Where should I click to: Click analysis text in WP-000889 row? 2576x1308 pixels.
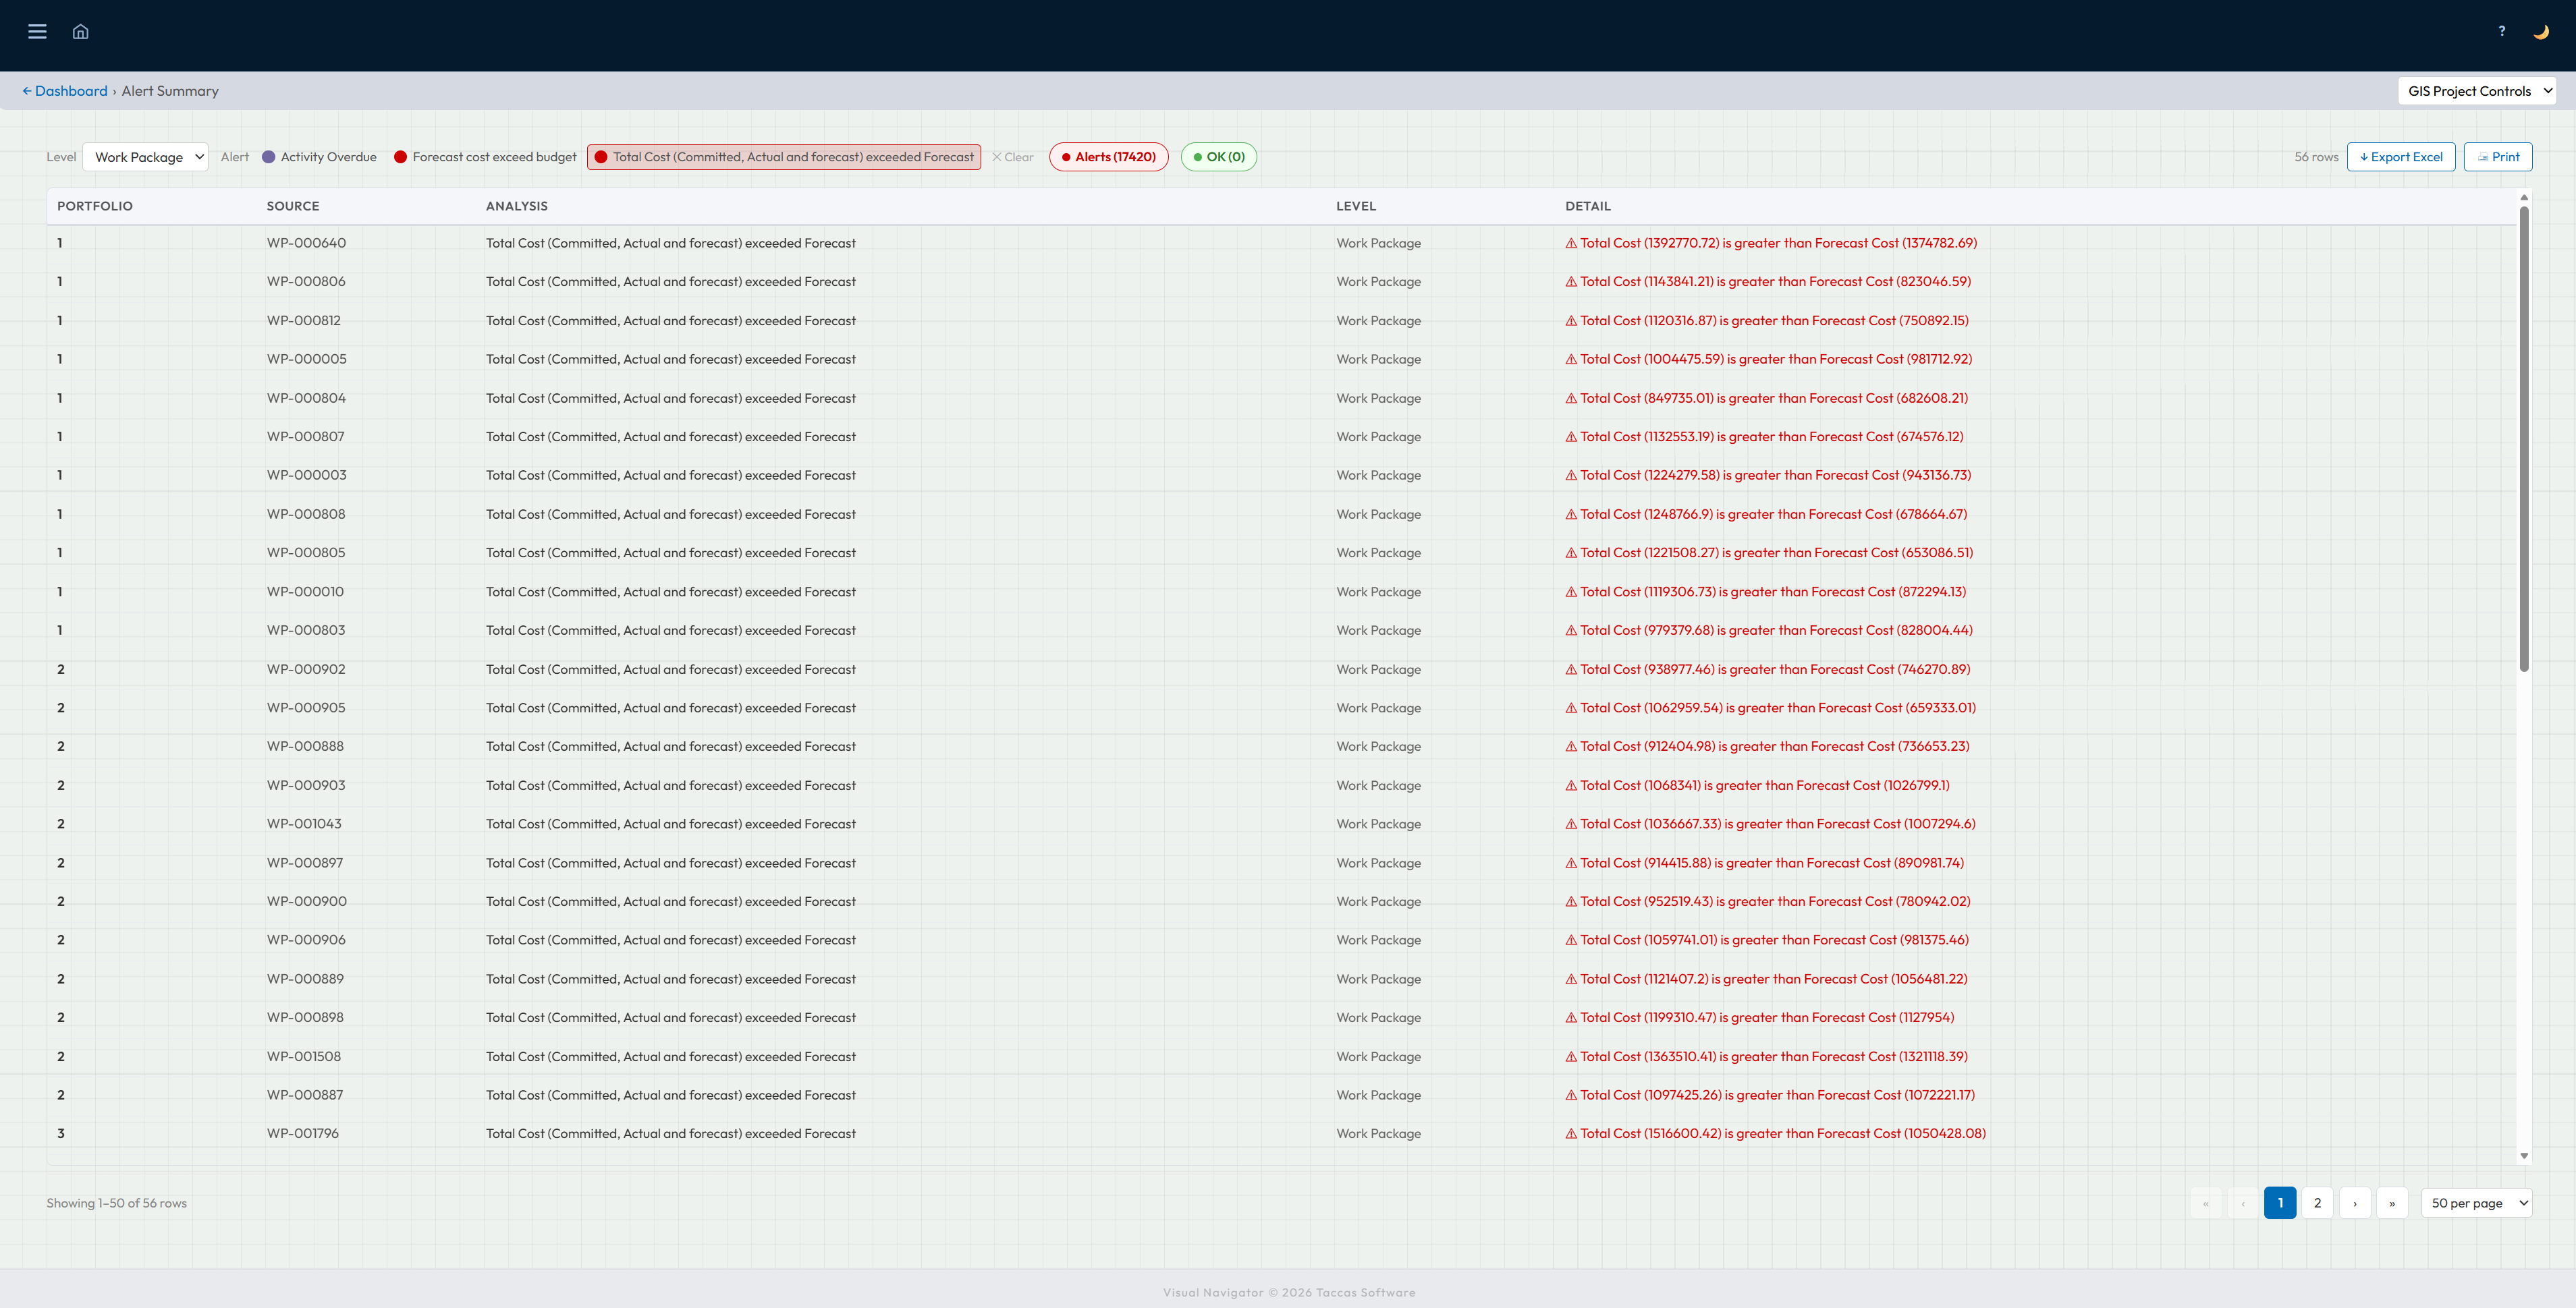[670, 979]
